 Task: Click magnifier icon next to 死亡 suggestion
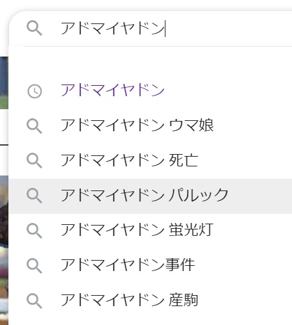pyautogui.click(x=34, y=161)
